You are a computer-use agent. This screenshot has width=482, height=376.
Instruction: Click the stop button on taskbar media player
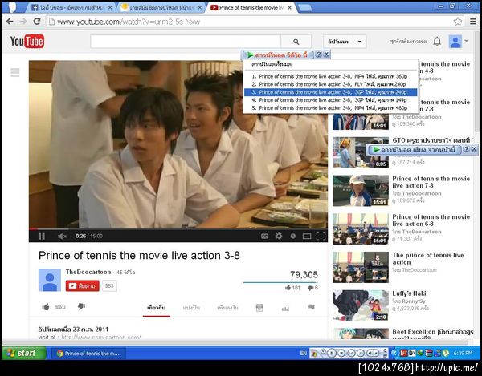(341, 354)
